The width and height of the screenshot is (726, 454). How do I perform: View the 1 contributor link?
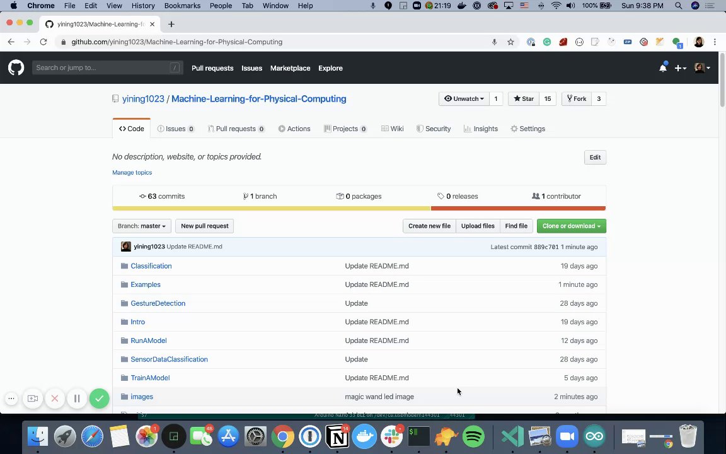(x=556, y=197)
